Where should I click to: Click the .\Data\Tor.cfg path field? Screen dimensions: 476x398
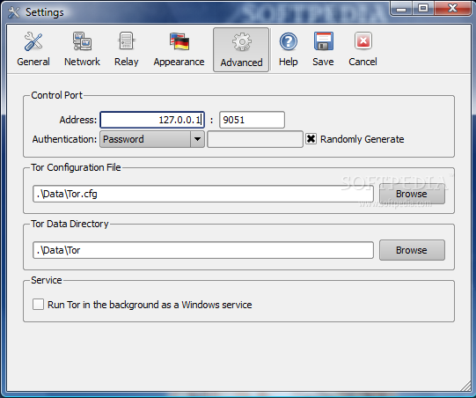point(203,194)
